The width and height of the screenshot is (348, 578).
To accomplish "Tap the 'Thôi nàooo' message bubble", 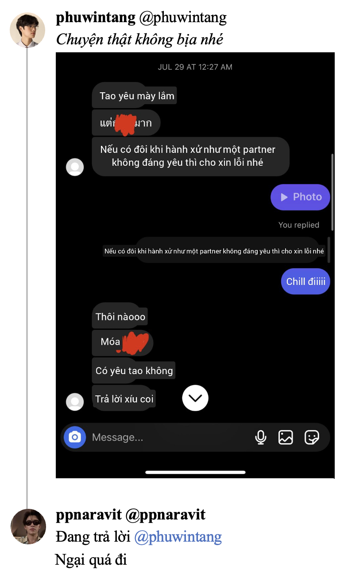I will pos(120,317).
